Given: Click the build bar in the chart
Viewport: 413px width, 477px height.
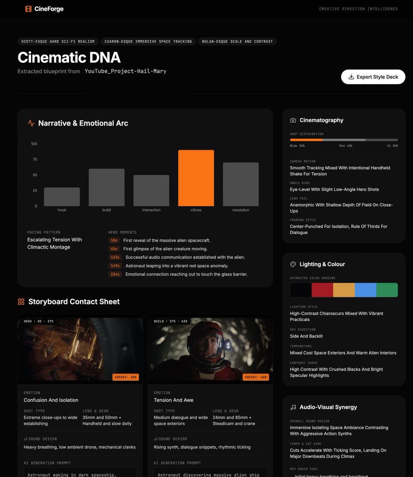Looking at the screenshot, I should click(x=107, y=188).
